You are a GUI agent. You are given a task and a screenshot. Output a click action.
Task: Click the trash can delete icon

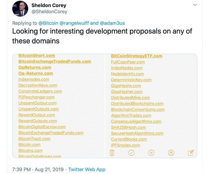(x=112, y=153)
